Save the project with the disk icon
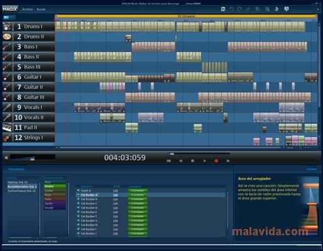This screenshot has height=251, width=323. click(x=223, y=9)
